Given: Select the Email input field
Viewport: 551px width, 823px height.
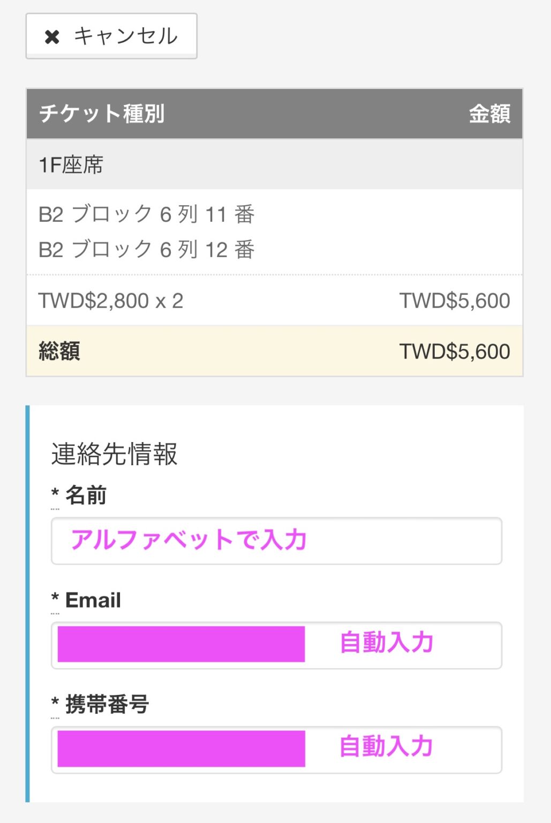Looking at the screenshot, I should click(179, 645).
